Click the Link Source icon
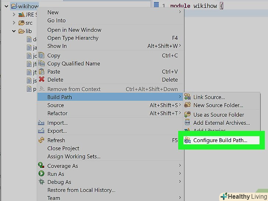The width and height of the screenshot is (268, 201). click(187, 97)
